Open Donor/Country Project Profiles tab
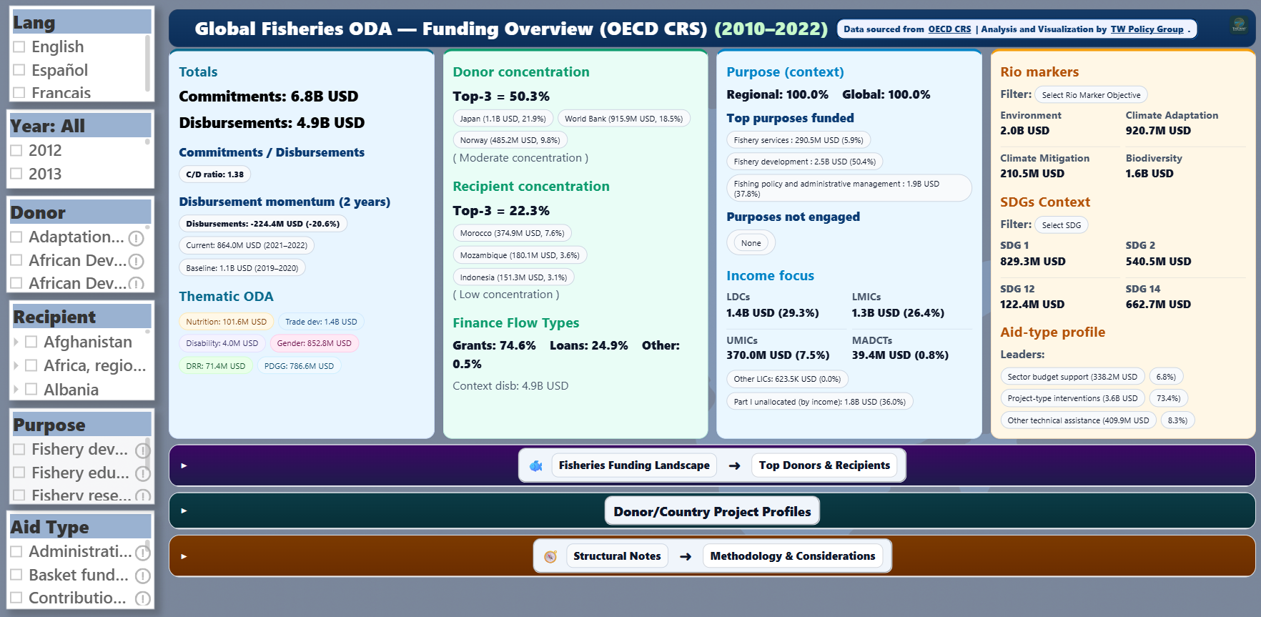The width and height of the screenshot is (1261, 617). 712,512
